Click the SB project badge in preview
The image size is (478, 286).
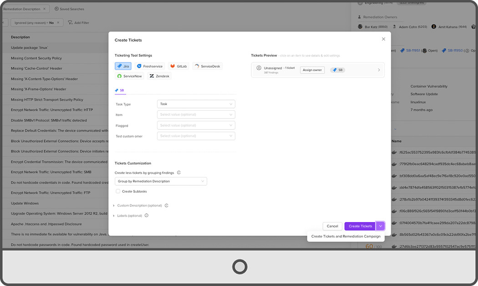337,70
